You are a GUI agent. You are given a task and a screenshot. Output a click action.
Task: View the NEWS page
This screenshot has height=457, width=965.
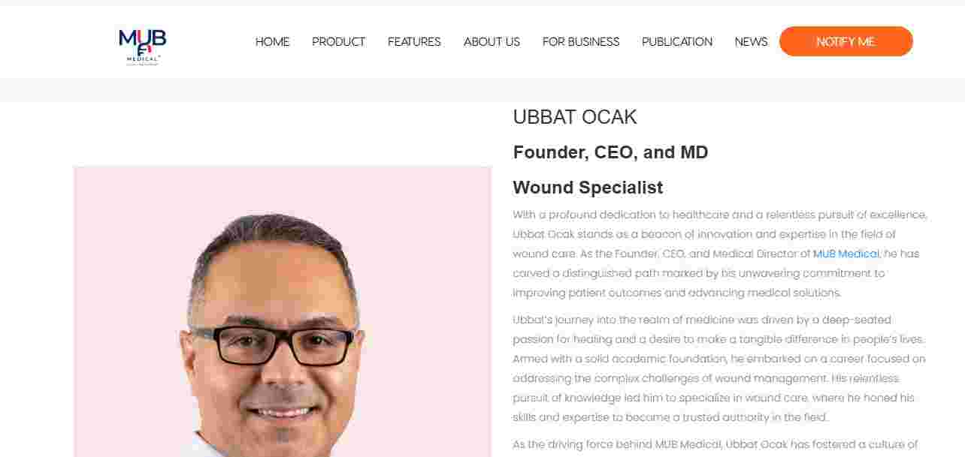pos(751,42)
